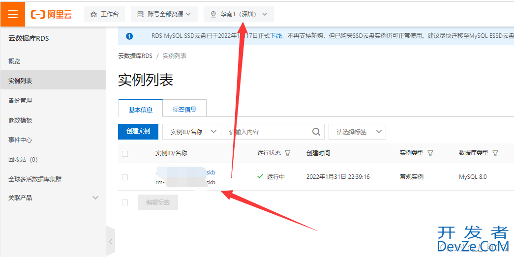Click the MySQL 8.0 cell
The height and width of the screenshot is (257, 514).
tap(473, 177)
